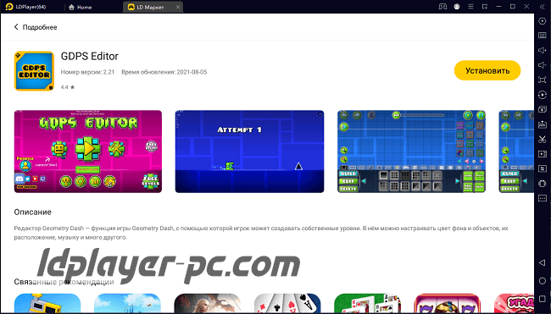This screenshot has height=314, width=551.
Task: Open the user account icon
Action: pos(457,7)
